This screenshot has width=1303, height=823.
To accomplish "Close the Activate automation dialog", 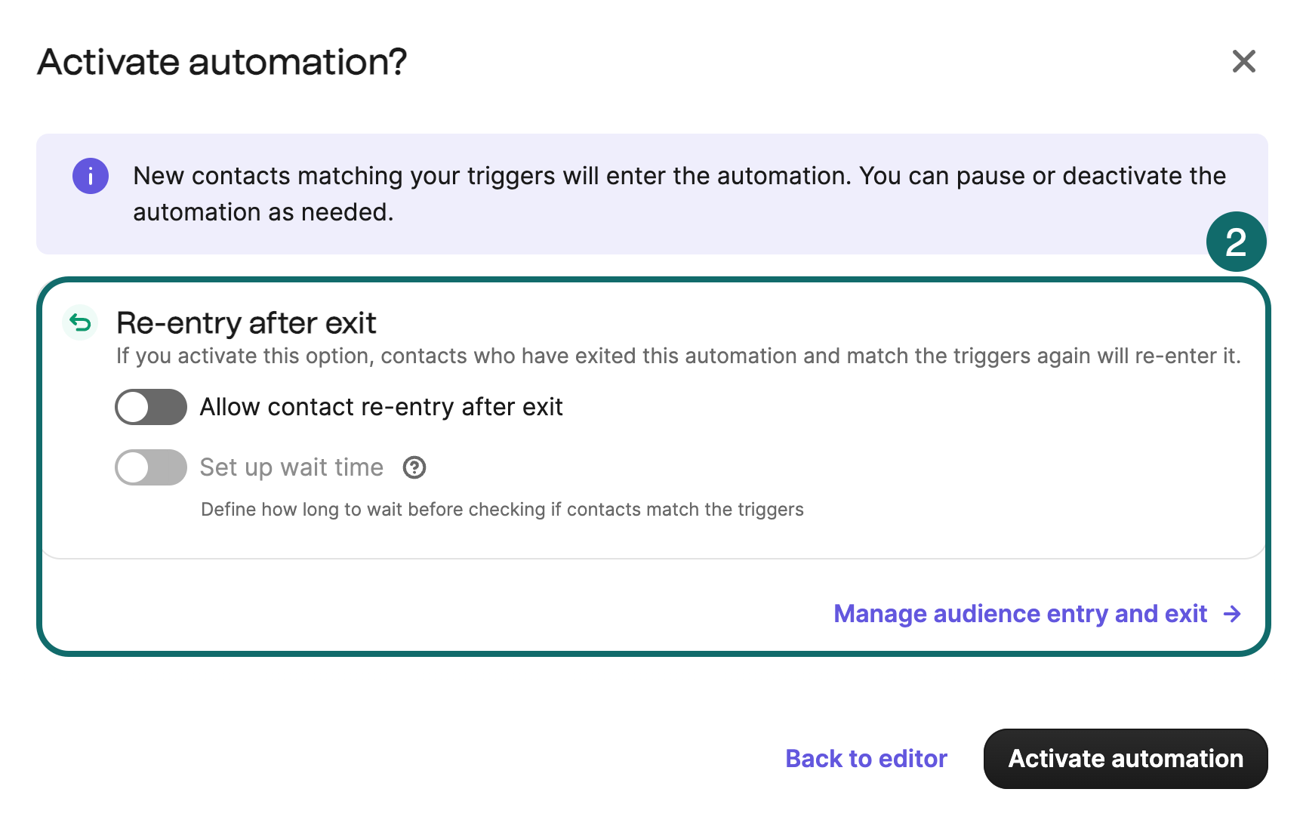I will (1243, 61).
